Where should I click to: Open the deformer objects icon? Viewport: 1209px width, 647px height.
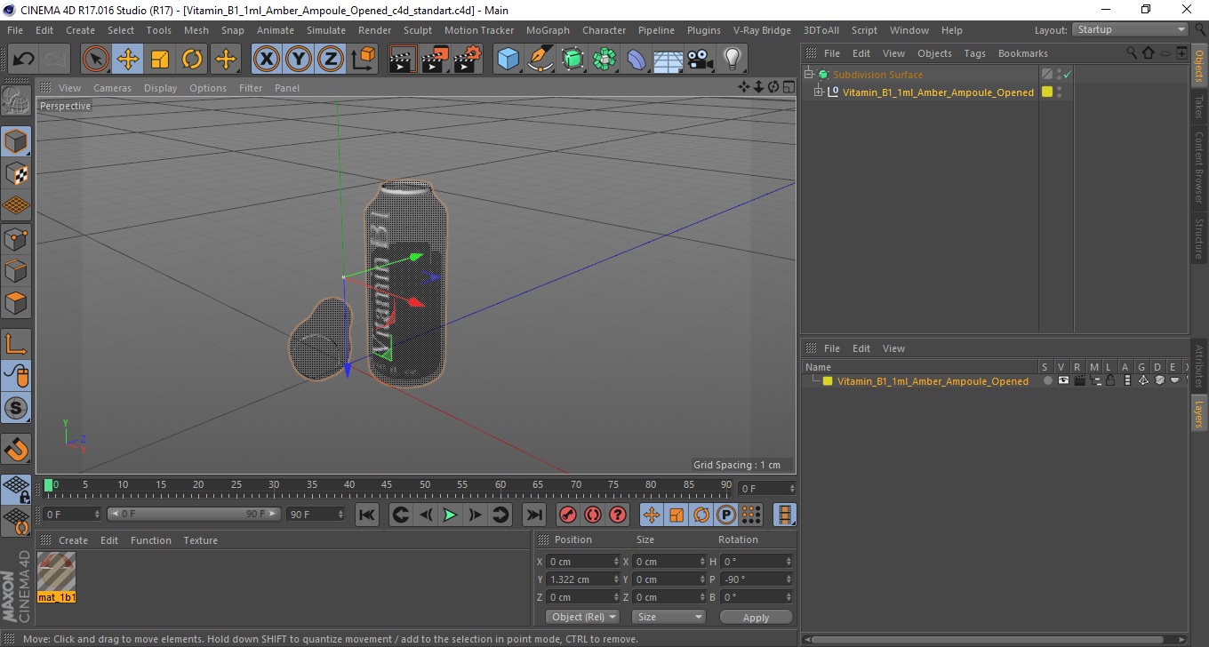point(637,60)
